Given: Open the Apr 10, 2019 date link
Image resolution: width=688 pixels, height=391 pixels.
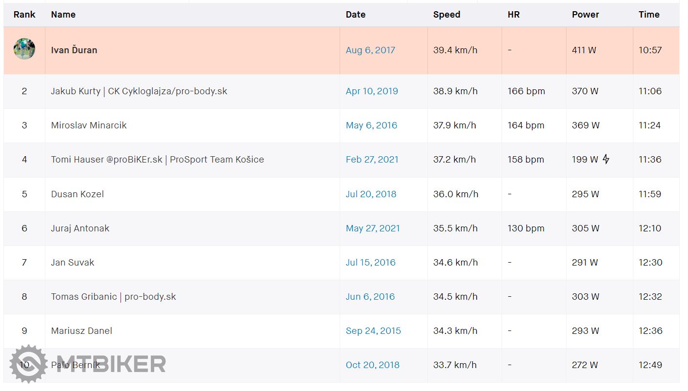Looking at the screenshot, I should [x=371, y=91].
